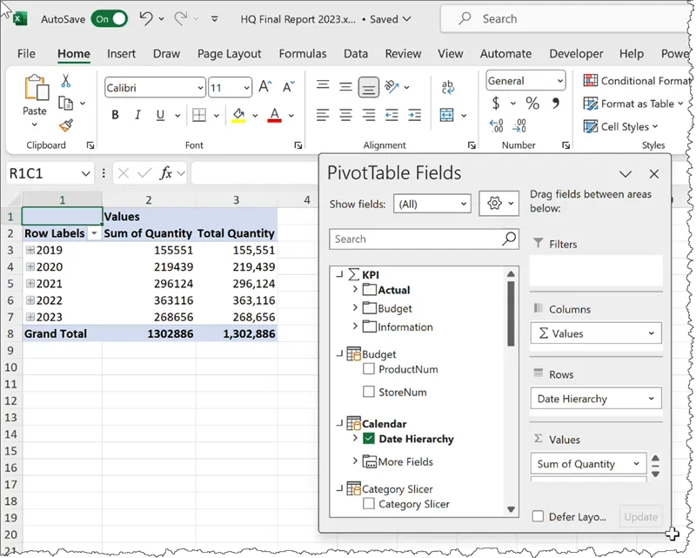Viewport: 696px width, 558px height.
Task: Open the Insert ribbon tab
Action: pos(121,54)
